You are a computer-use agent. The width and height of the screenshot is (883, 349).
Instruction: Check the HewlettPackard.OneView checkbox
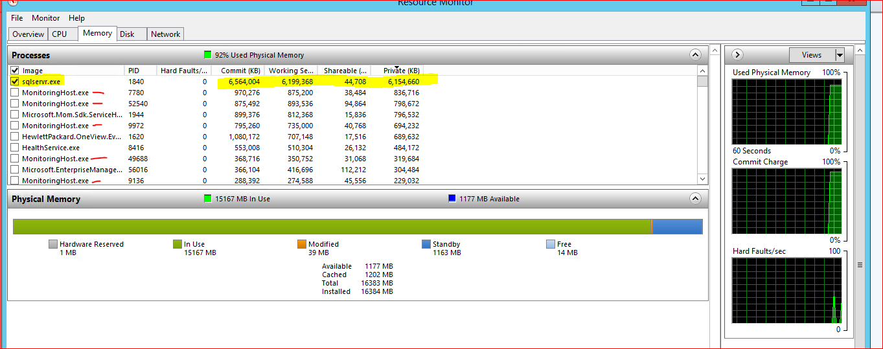point(15,137)
